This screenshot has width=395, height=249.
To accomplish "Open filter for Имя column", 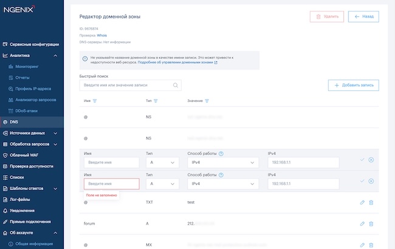I will point(95,101).
